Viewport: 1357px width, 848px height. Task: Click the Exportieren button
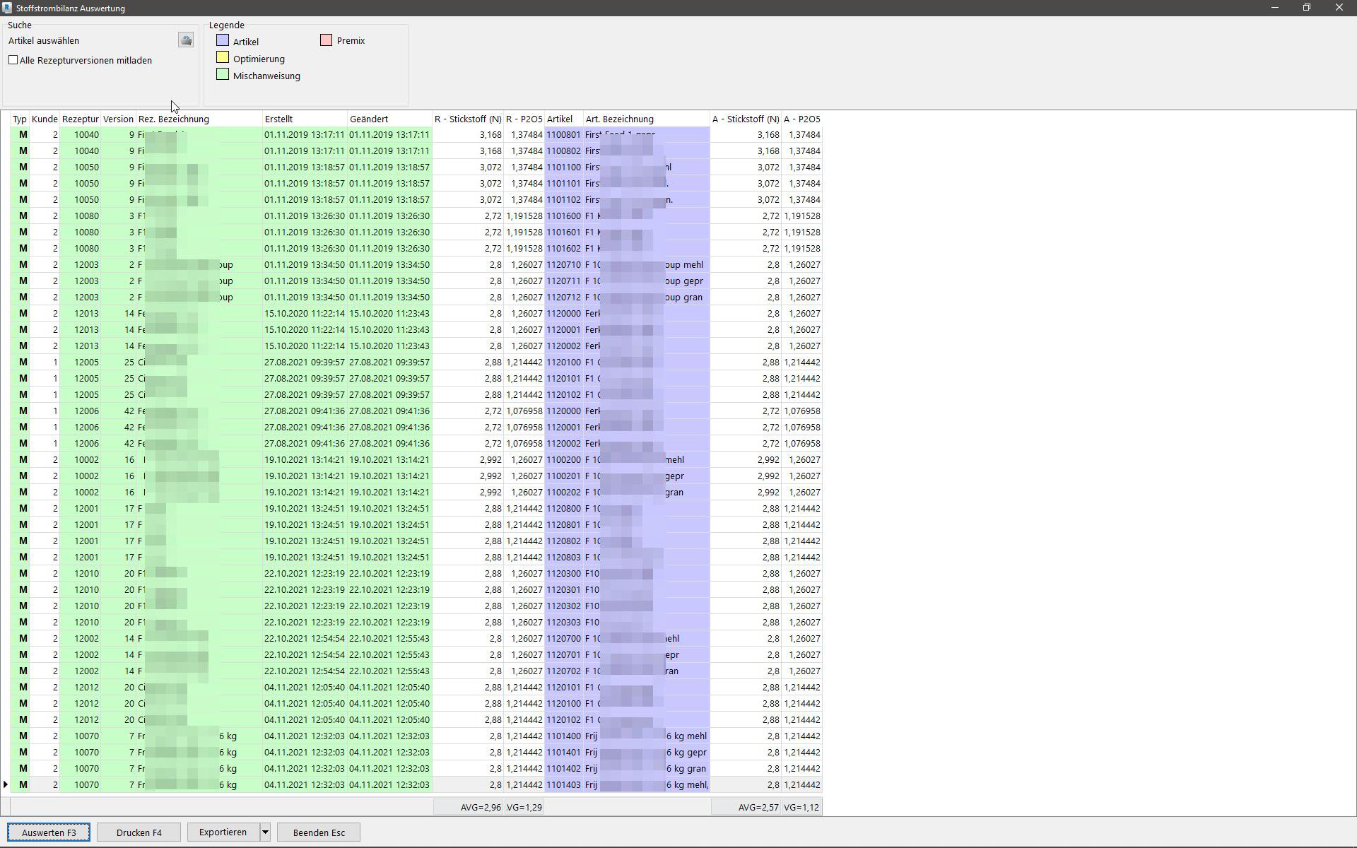click(223, 832)
